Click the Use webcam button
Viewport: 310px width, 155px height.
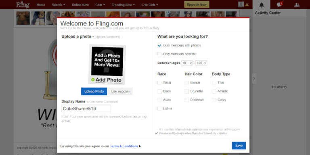coord(120,91)
